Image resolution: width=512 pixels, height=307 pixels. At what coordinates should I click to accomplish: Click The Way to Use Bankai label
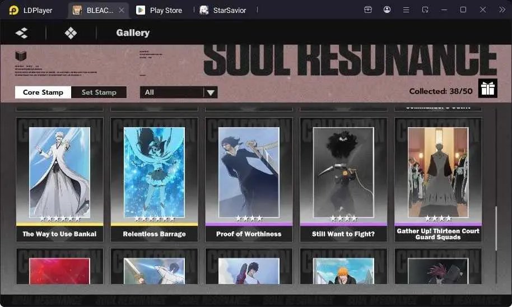point(60,234)
